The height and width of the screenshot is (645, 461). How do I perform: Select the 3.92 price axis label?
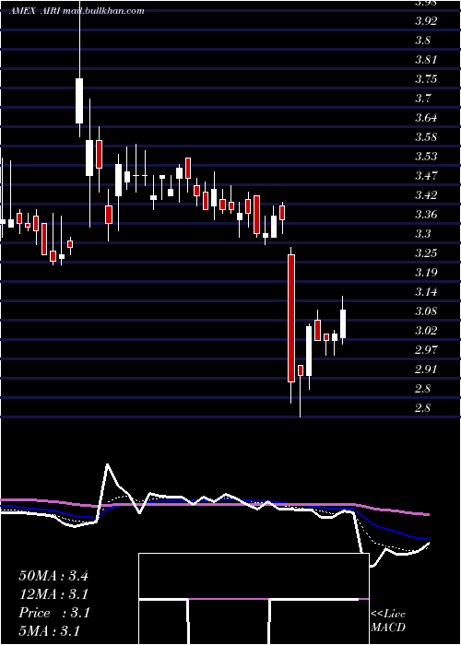[426, 21]
